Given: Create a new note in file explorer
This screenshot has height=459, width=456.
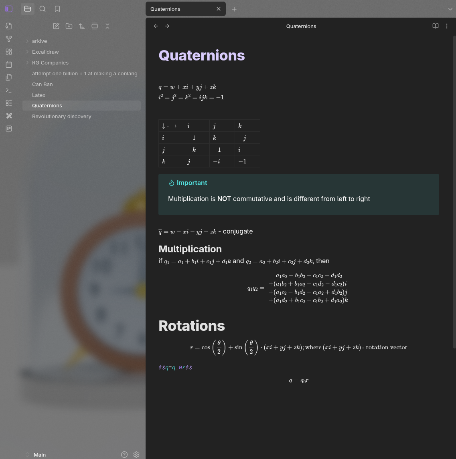Looking at the screenshot, I should (56, 26).
